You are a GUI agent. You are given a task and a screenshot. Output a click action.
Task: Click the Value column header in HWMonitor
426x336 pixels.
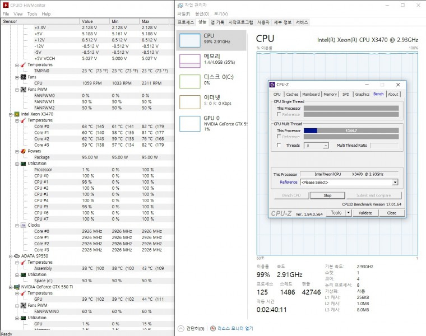tap(94, 21)
